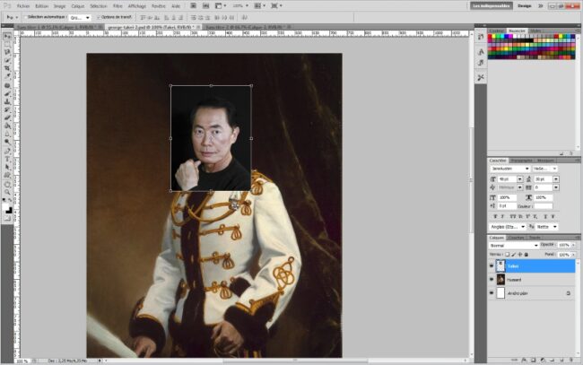Open the Filtre menu
Viewport: 583px width, 365px height.
118,5
